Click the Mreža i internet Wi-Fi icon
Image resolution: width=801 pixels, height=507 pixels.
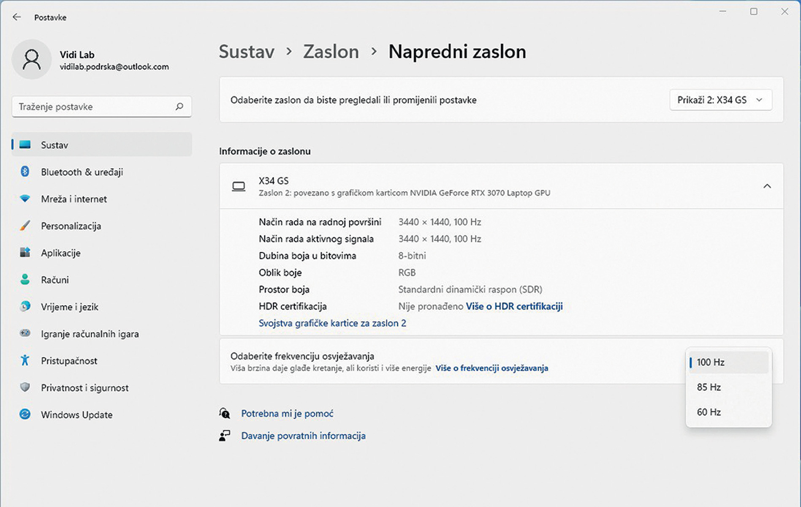[25, 199]
